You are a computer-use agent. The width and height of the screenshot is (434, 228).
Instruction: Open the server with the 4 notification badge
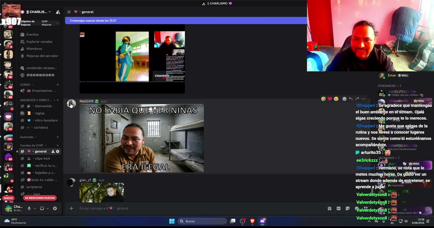tap(8, 44)
